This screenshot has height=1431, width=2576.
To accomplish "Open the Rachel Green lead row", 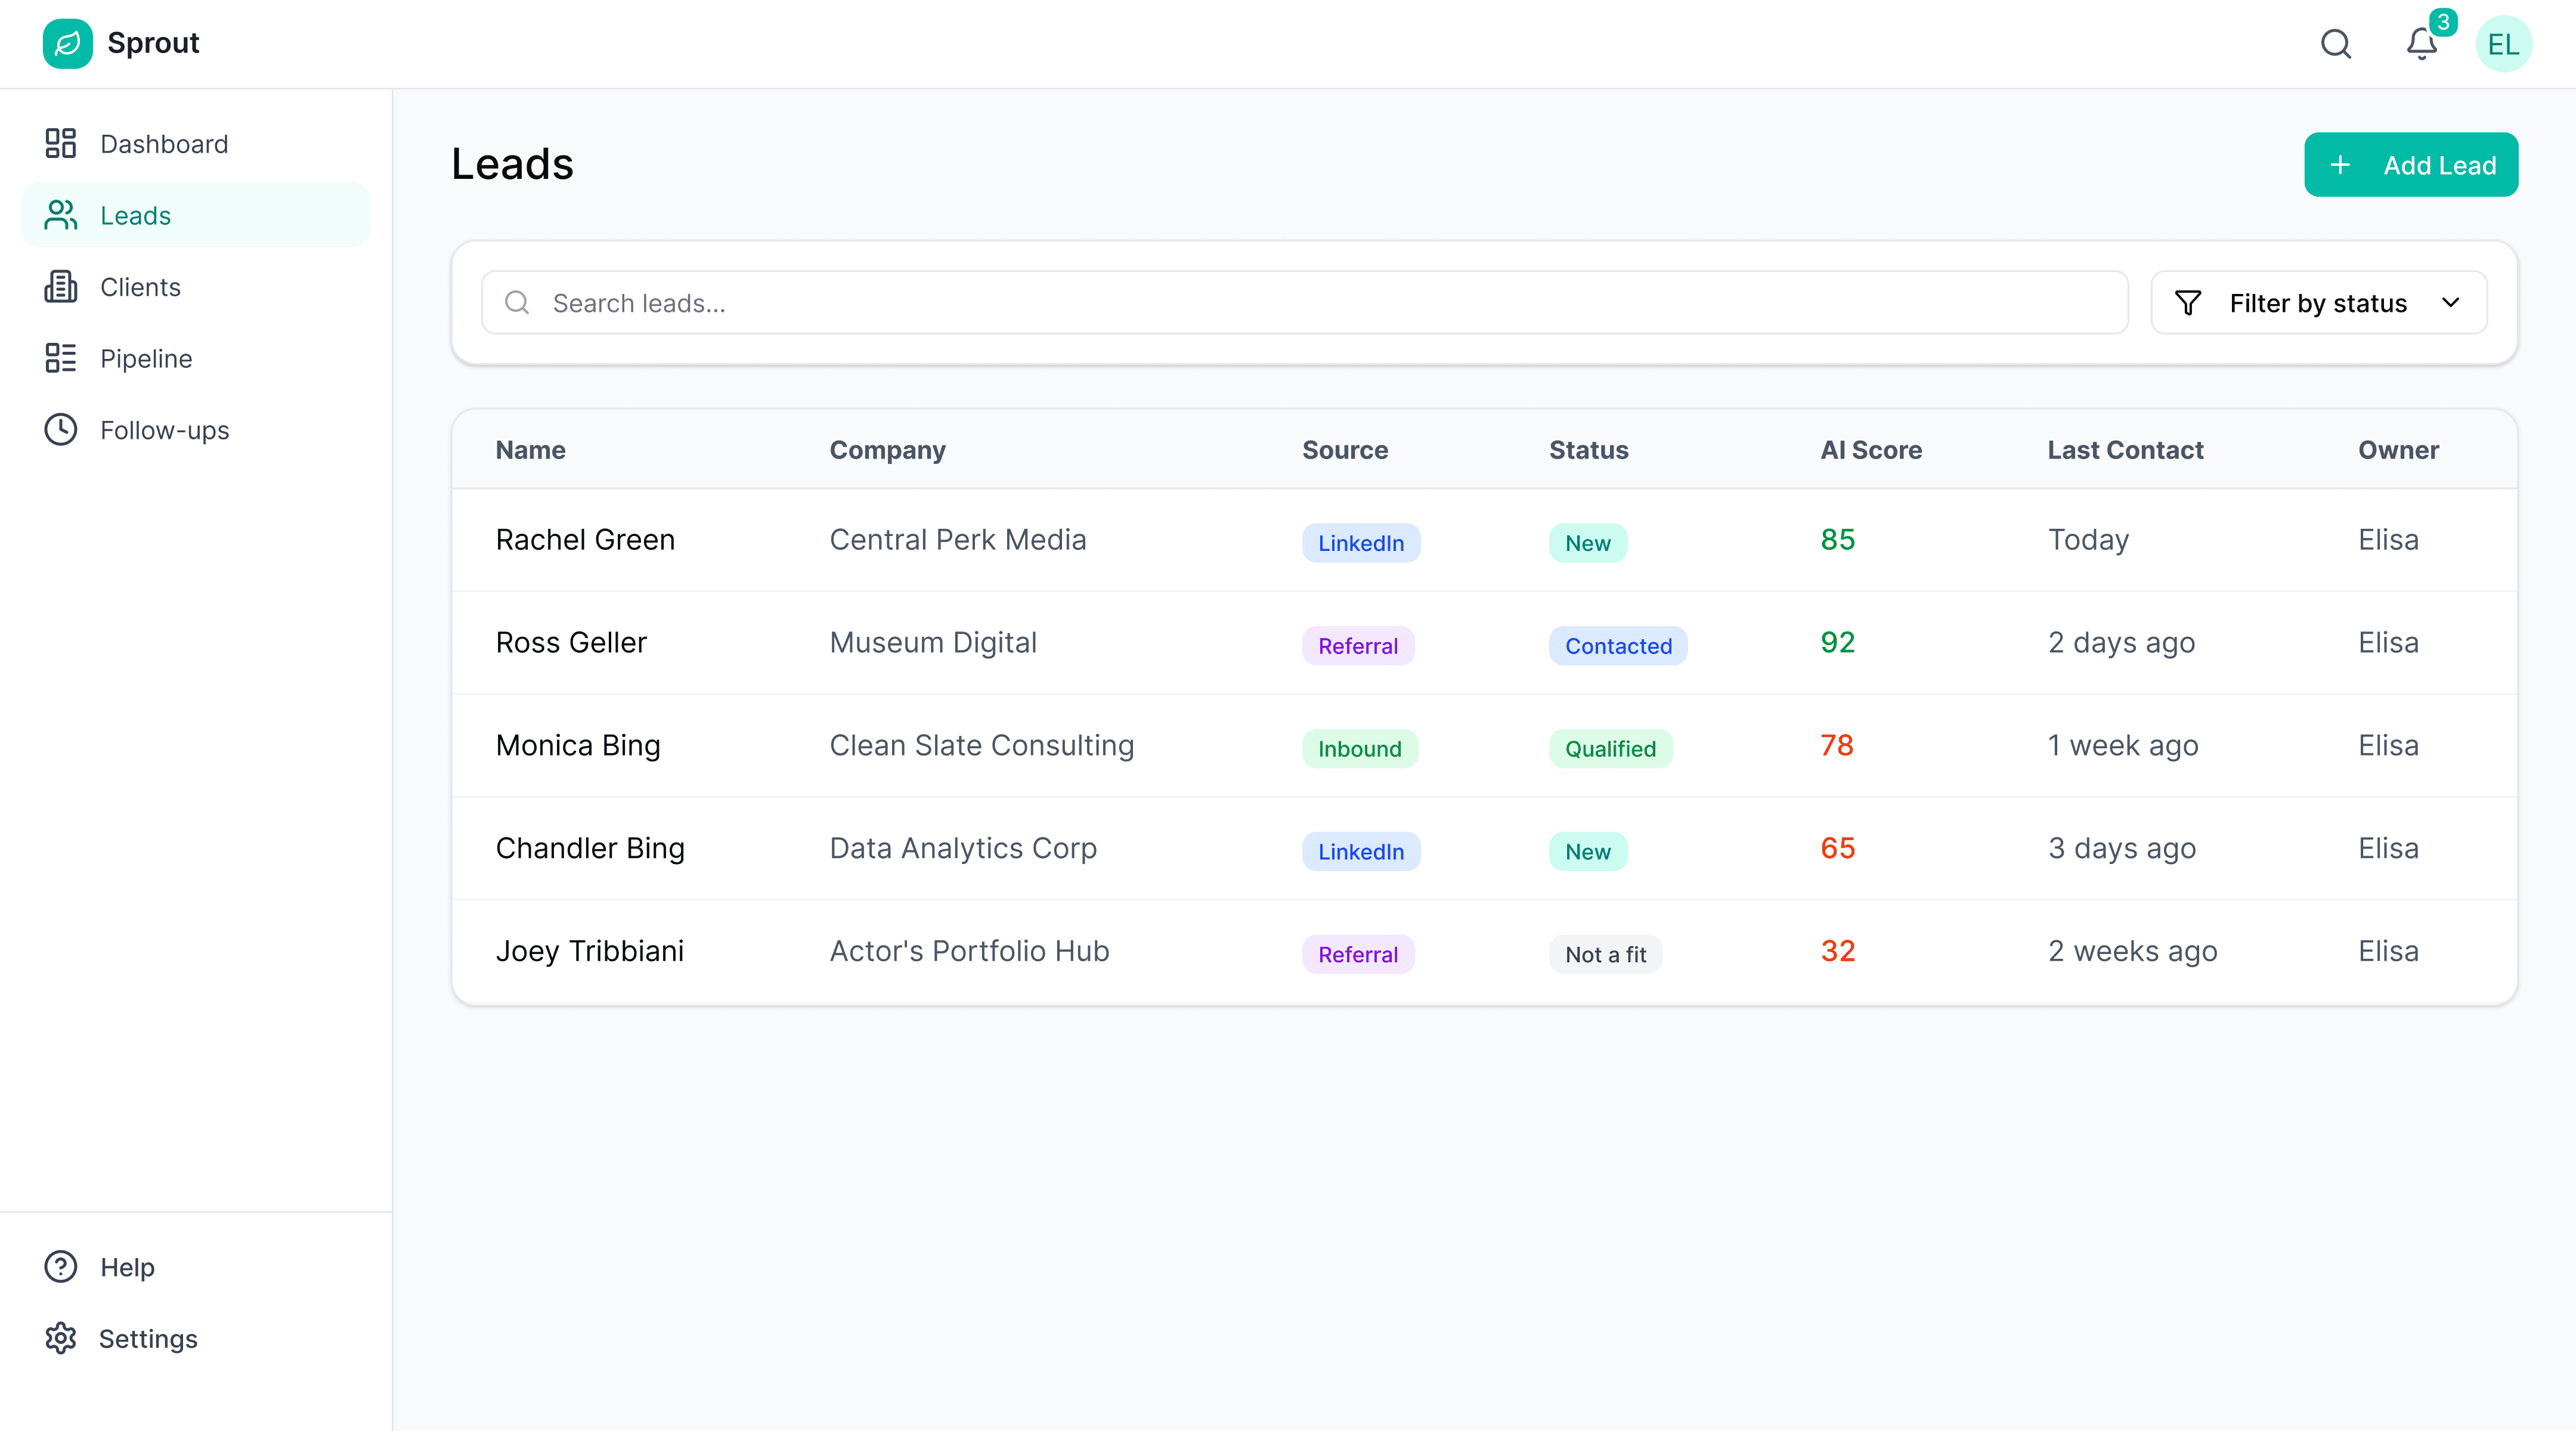I will pyautogui.click(x=585, y=540).
